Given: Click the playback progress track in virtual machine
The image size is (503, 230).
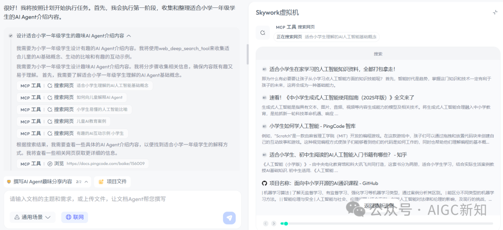Looking at the screenshot, I should [x=387, y=223].
